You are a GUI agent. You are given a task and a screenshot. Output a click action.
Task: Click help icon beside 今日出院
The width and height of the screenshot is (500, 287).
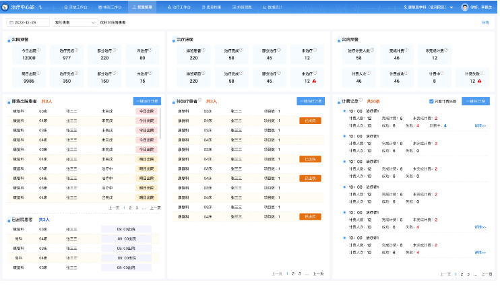click(38, 50)
